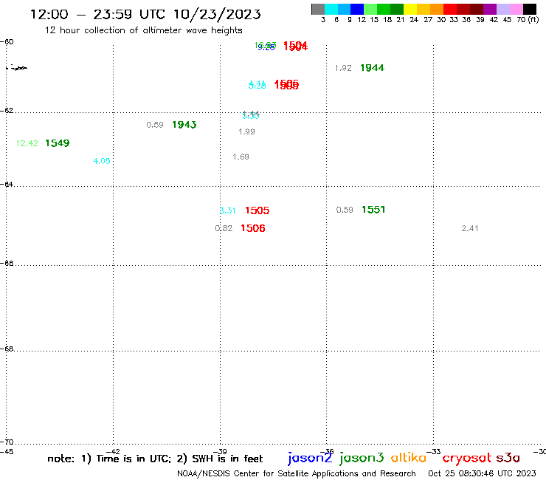Click the '70 (ft)' legend label
Viewport: 546px width, 480px height.
pyautogui.click(x=528, y=20)
